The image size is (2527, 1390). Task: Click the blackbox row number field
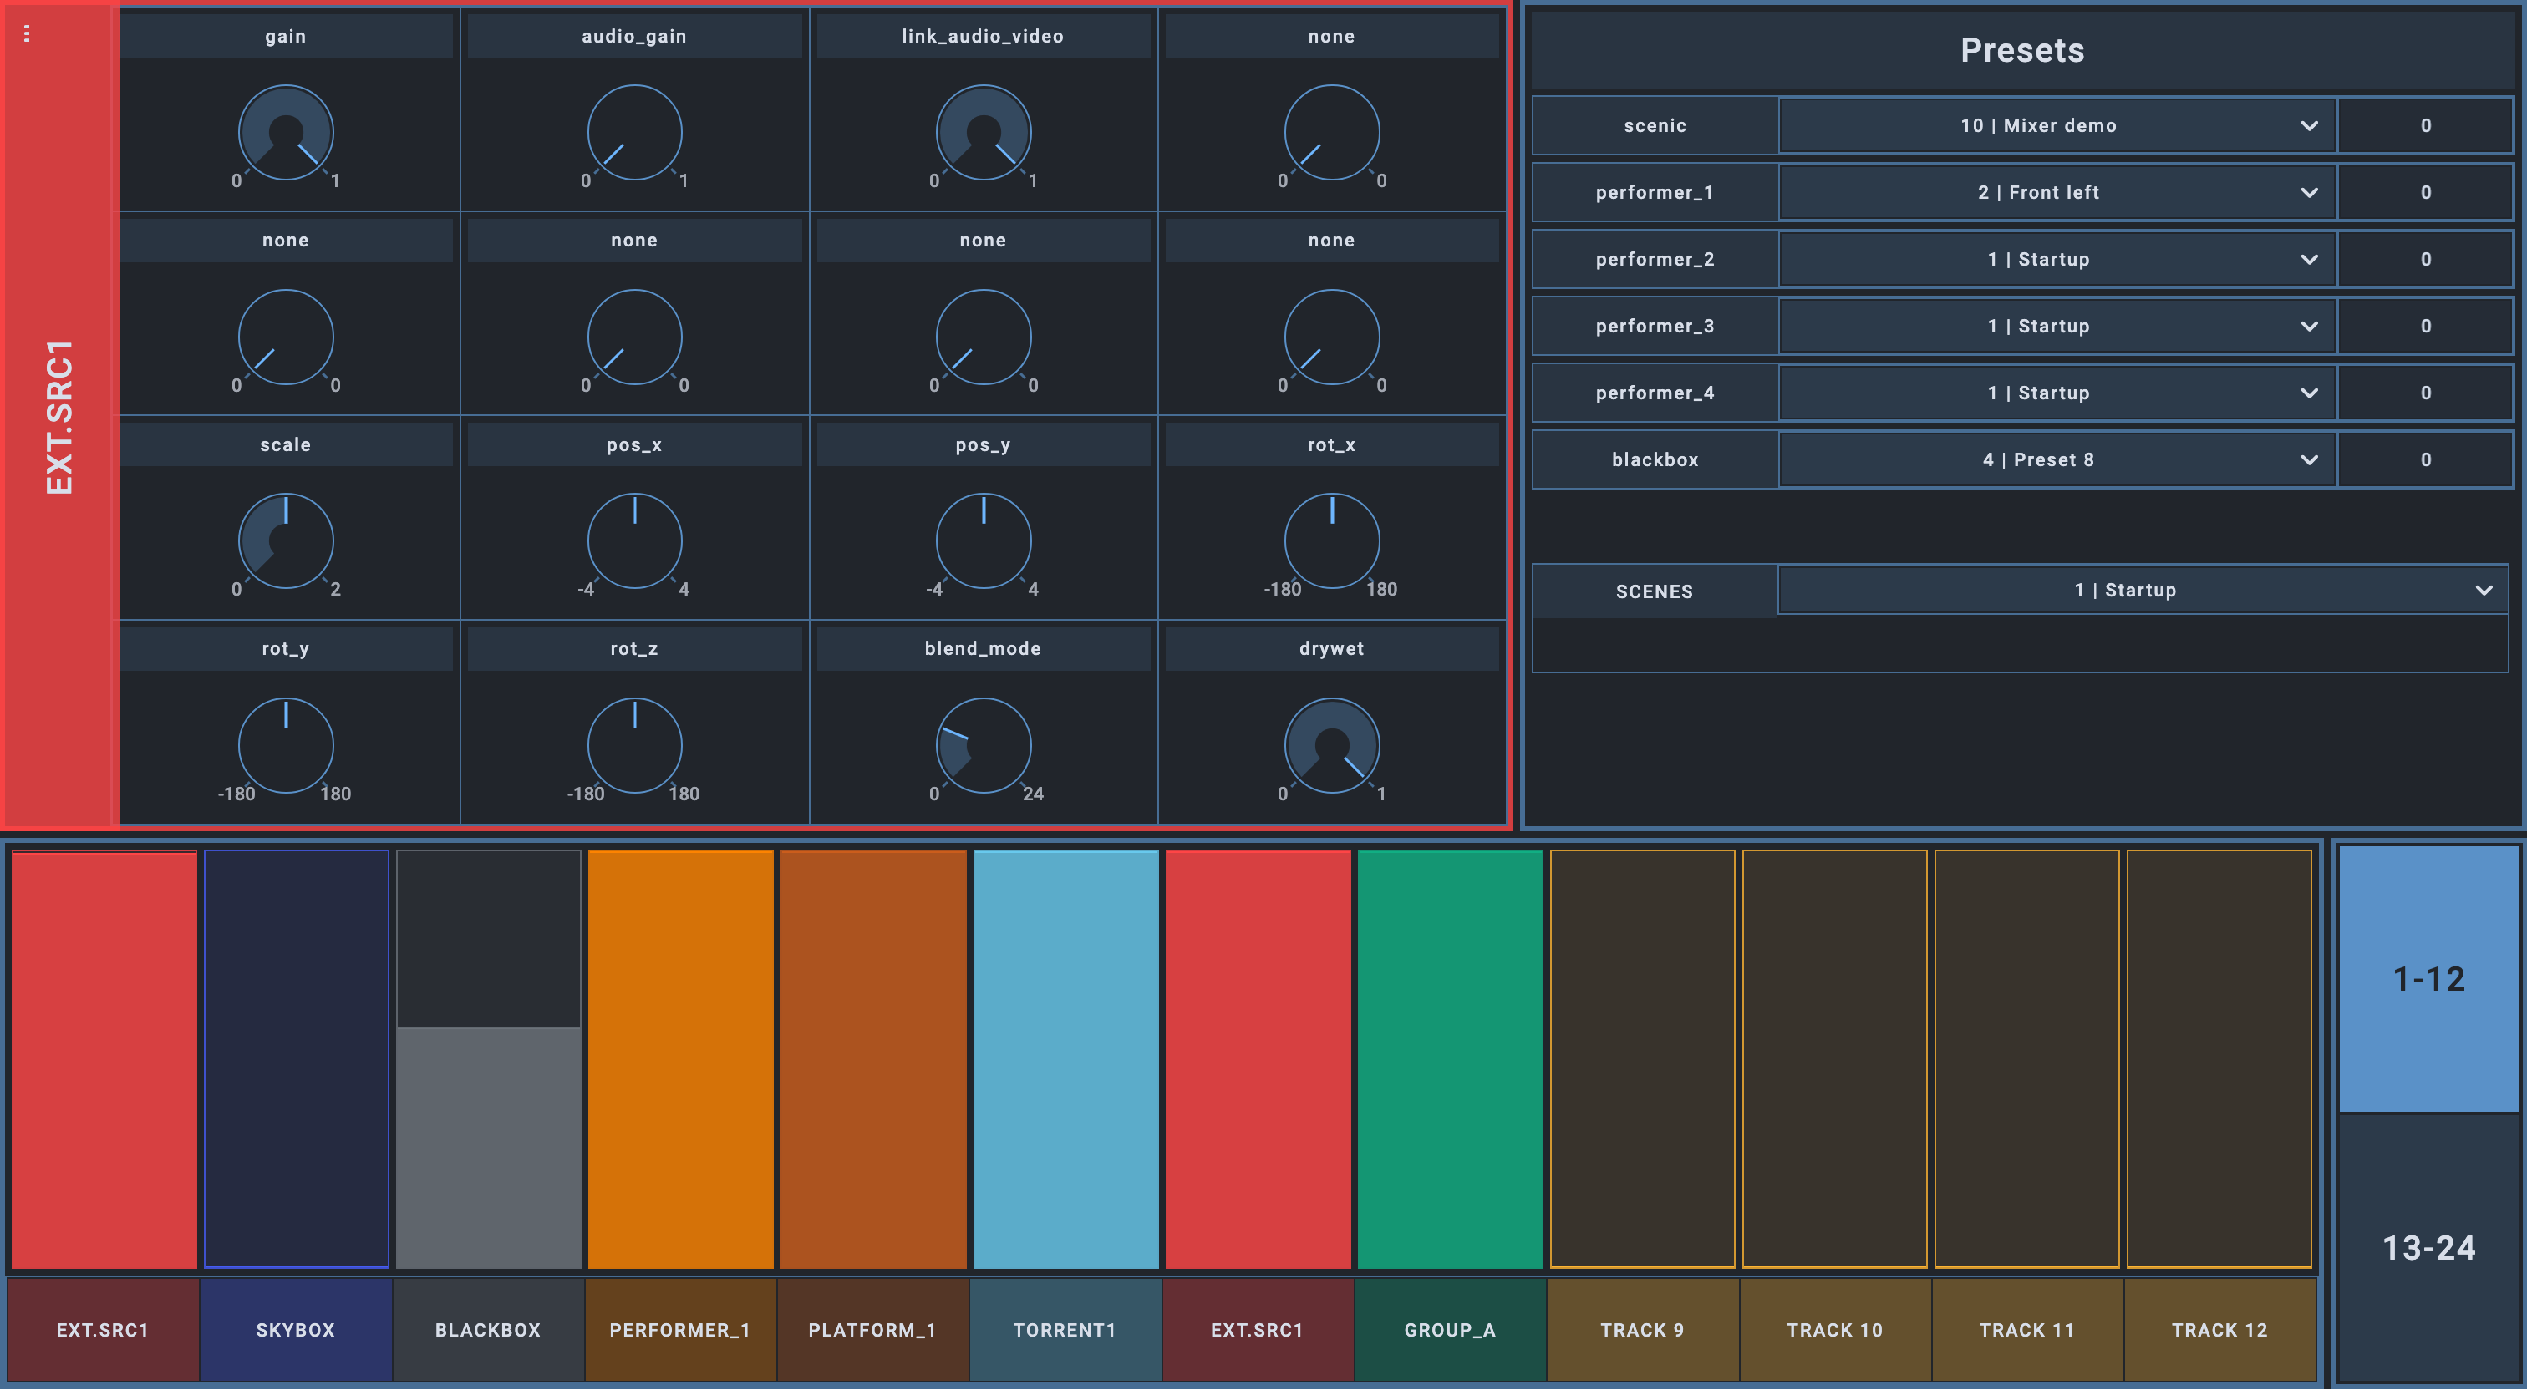2425,459
